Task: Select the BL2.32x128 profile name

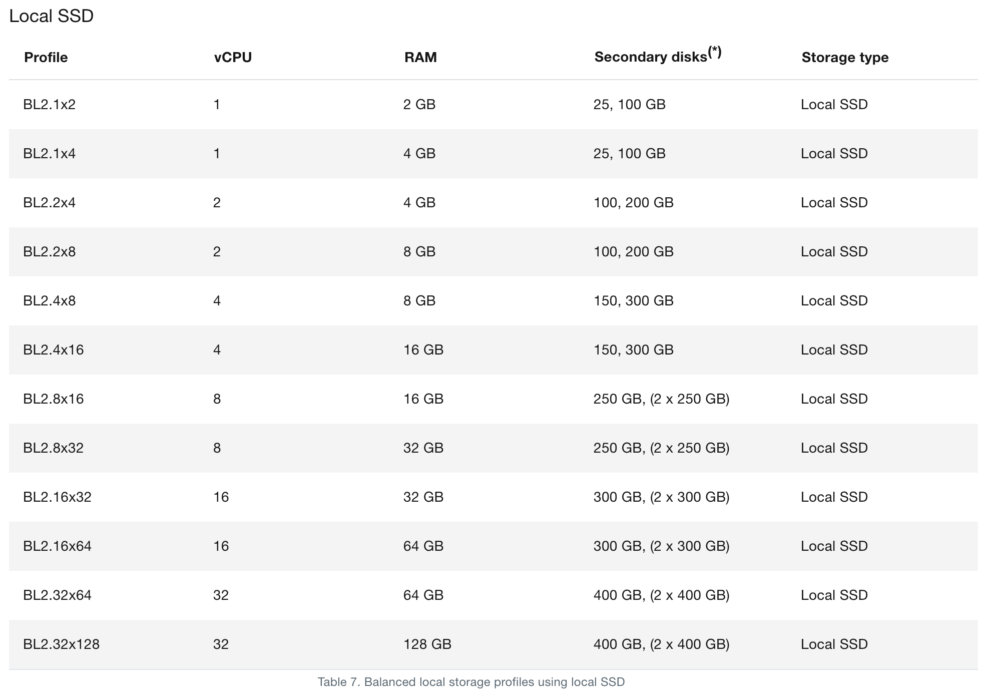Action: 61,644
